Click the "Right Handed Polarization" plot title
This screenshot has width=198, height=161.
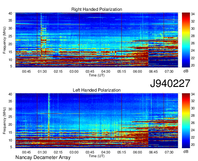coord(97,9)
